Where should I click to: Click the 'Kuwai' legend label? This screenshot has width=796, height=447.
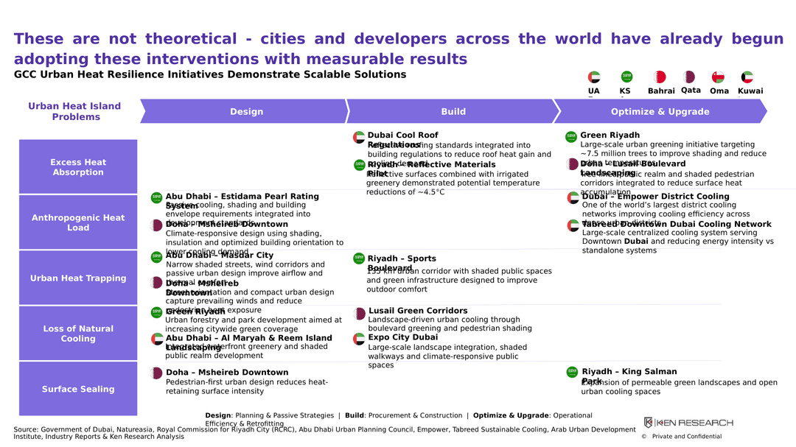click(x=750, y=91)
